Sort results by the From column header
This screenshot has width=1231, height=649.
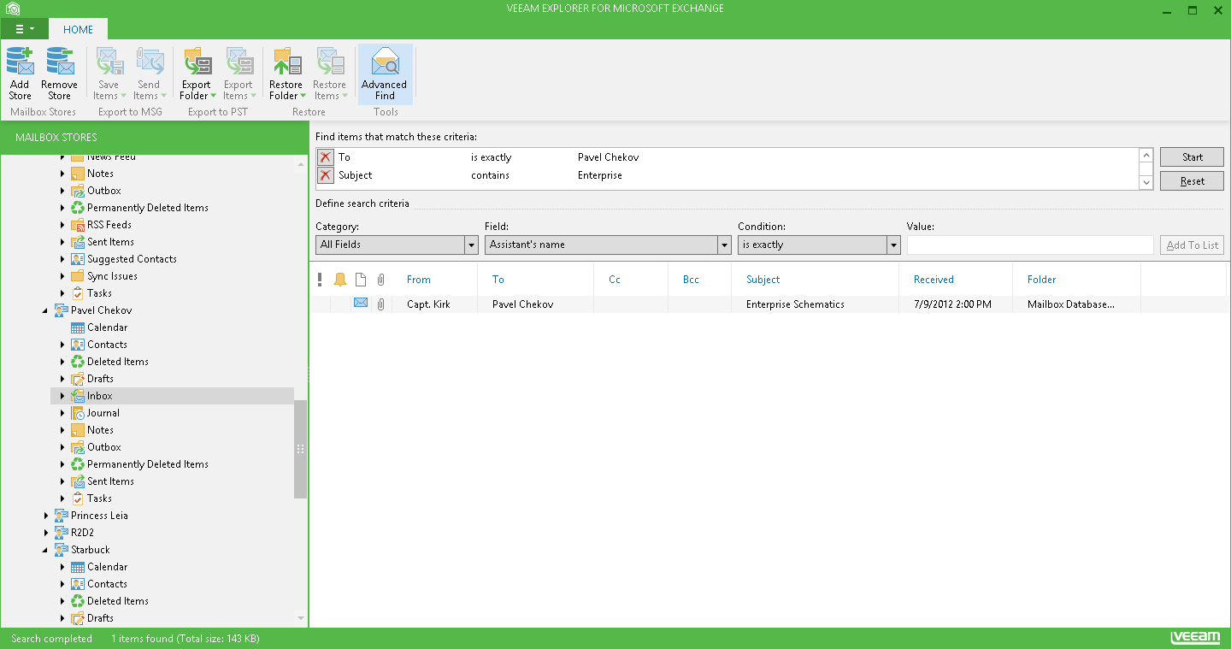coord(419,280)
